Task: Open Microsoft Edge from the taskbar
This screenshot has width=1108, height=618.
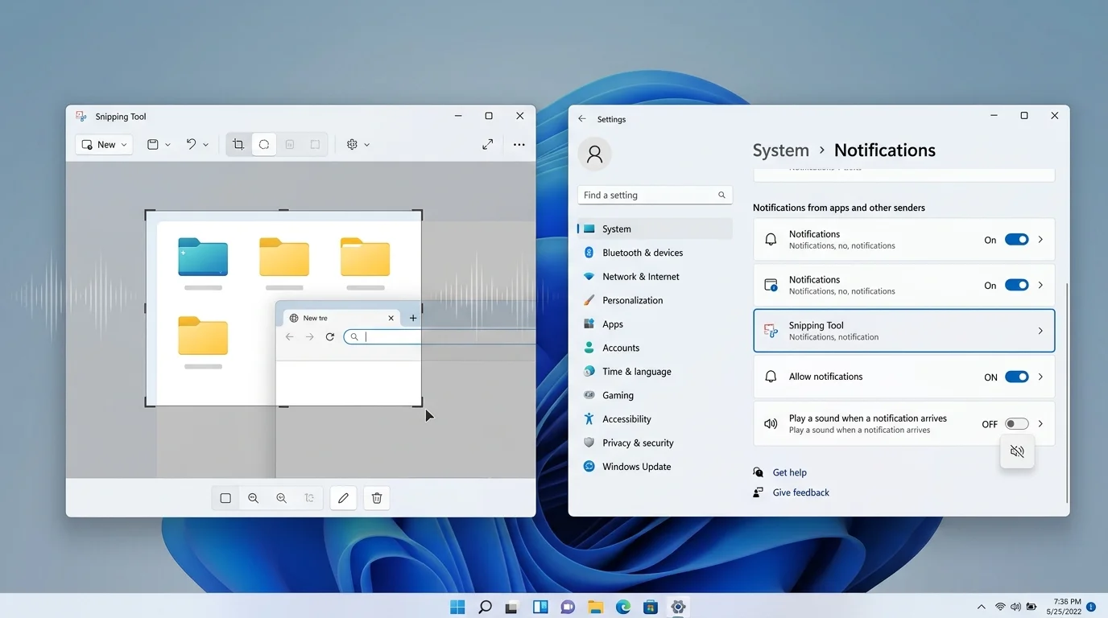Action: click(x=623, y=607)
